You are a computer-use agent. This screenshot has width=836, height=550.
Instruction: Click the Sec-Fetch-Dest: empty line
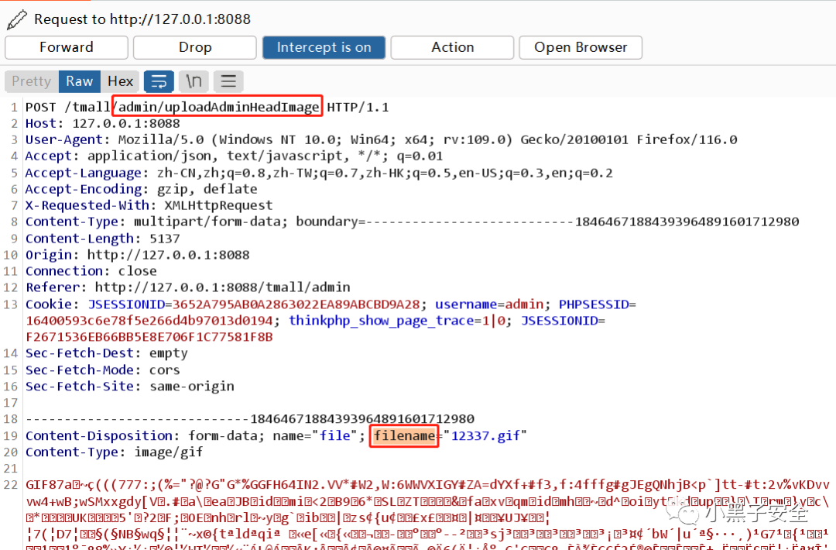tap(107, 353)
